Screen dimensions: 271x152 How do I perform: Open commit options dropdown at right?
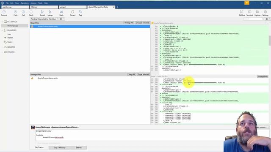[263, 128]
